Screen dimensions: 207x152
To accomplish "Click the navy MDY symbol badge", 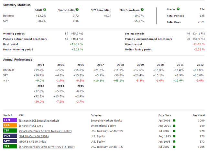I will (x=10, y=136).
